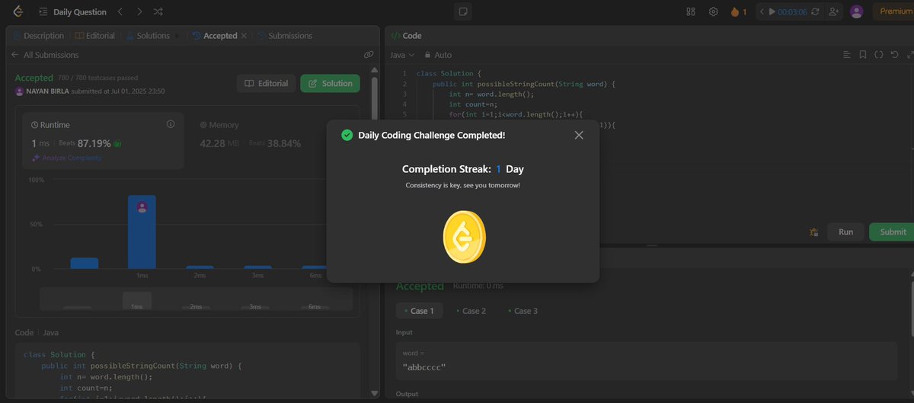Pick a random question shuffle icon
This screenshot has width=914, height=403.
pyautogui.click(x=158, y=12)
